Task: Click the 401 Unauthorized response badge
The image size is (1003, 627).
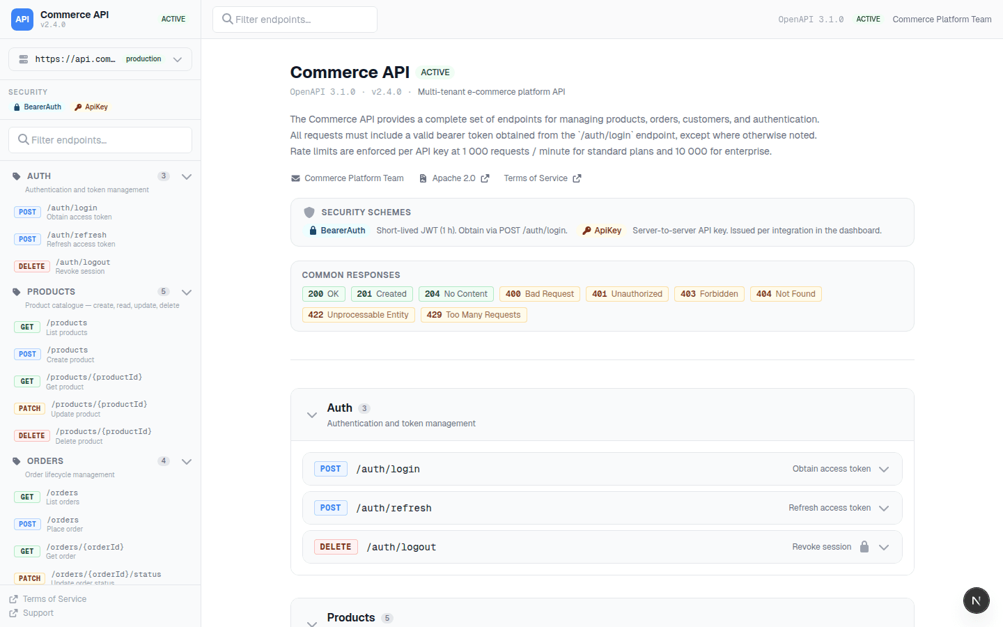Action: 627,294
